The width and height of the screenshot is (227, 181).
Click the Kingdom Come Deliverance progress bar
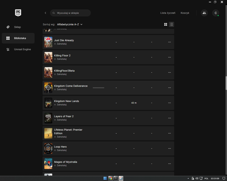tap(99, 88)
